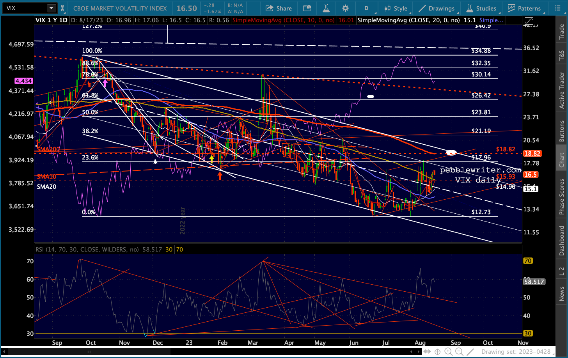
Task: Select the line drawing tool icon at bottom
Action: (471, 352)
